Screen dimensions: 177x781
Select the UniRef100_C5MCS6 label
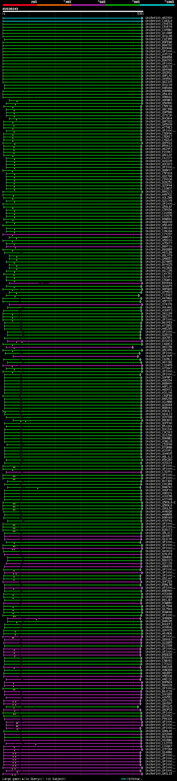click(x=159, y=106)
